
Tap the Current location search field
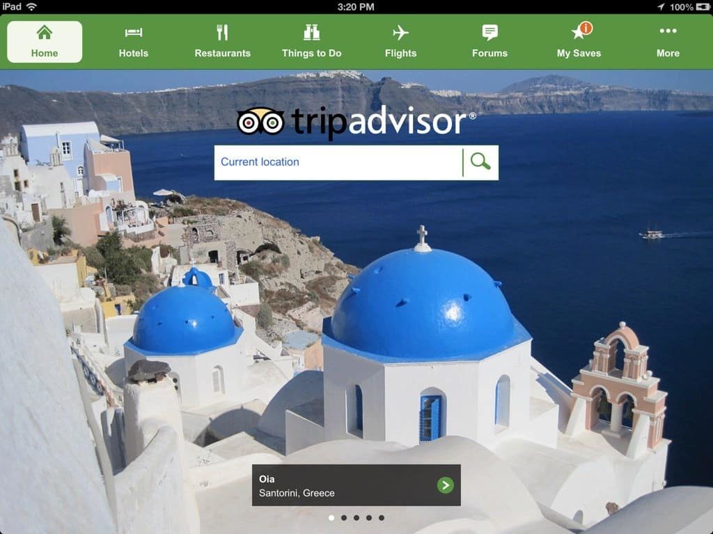click(338, 162)
